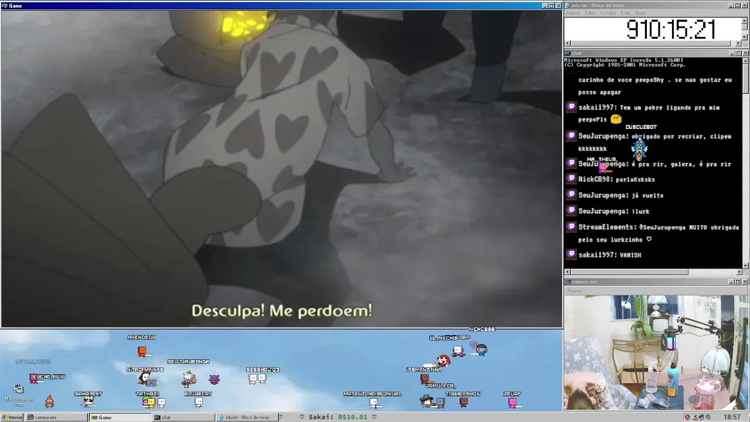Viewport: 750px width, 422px height.
Task: Click the Notepad icon in info.txt title bar
Action: coord(568,5)
